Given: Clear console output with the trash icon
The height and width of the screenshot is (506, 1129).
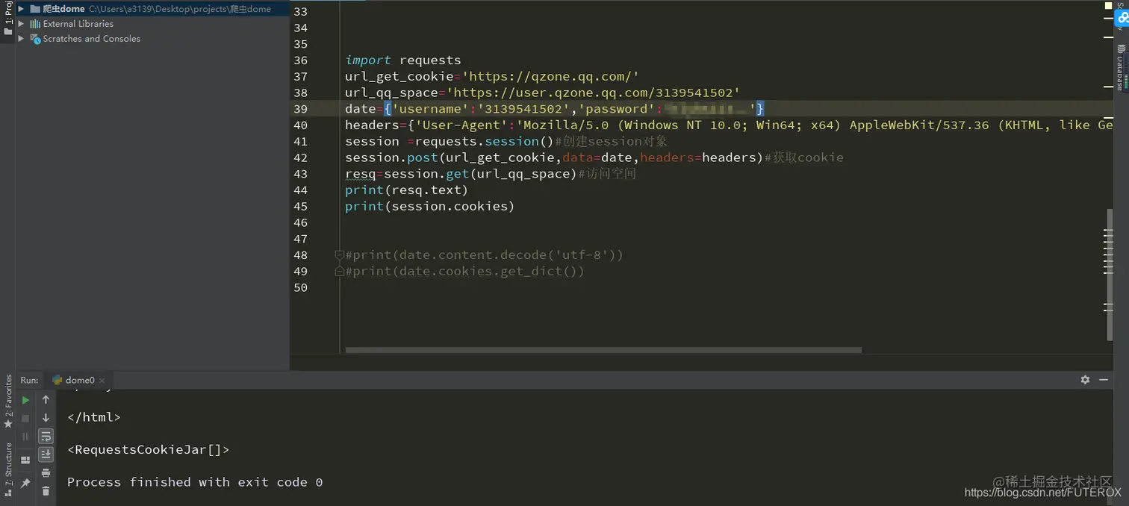Looking at the screenshot, I should pos(46,490).
